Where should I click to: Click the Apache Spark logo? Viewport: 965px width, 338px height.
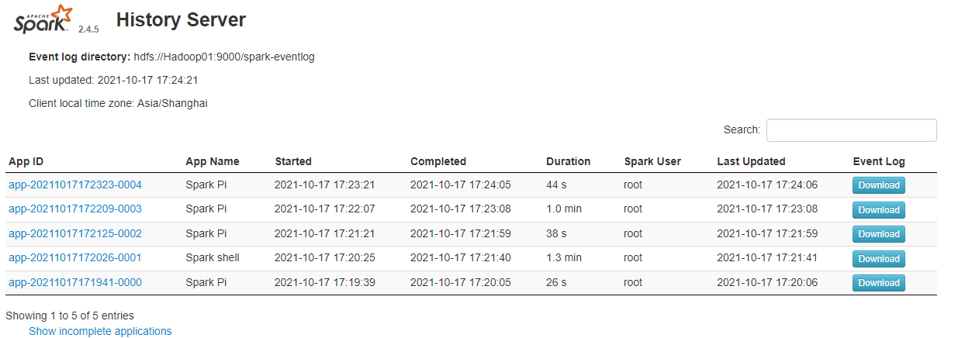pos(44,19)
